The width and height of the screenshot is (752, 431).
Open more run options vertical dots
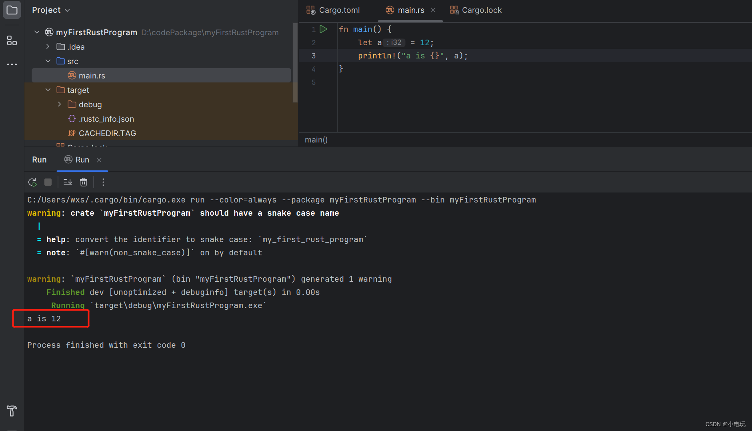point(103,182)
